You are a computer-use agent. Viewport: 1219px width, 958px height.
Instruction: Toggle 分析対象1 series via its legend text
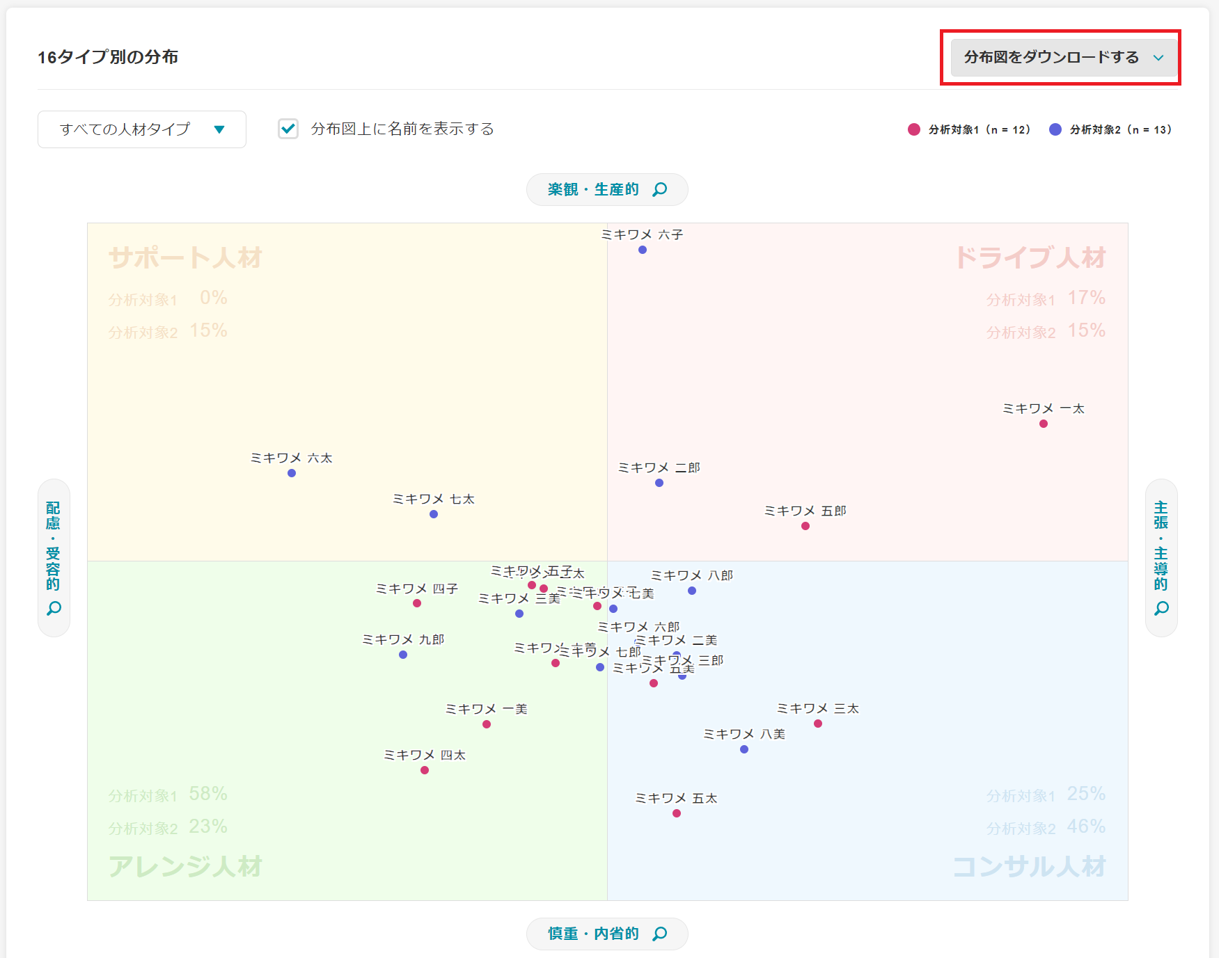pos(979,129)
